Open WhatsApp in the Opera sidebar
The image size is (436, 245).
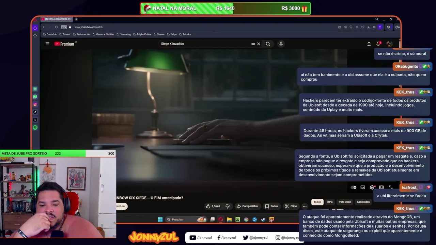tap(35, 97)
